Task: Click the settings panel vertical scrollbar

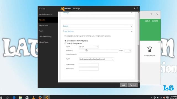Action: (139, 62)
